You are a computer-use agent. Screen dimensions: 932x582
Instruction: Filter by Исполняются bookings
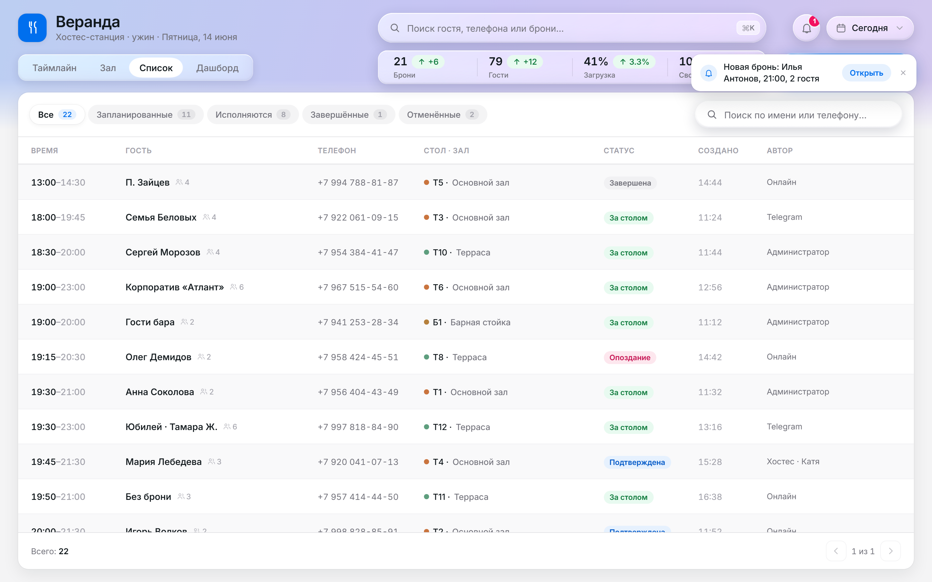coord(253,115)
